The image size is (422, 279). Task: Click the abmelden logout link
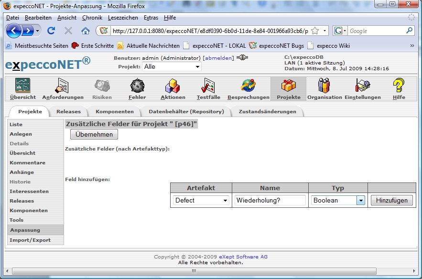click(x=218, y=58)
